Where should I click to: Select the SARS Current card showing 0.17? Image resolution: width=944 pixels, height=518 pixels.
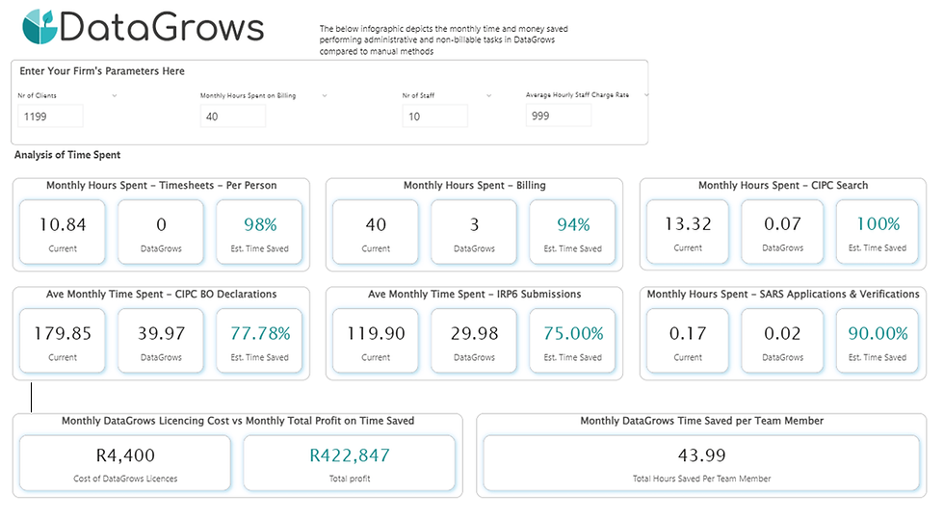click(688, 341)
